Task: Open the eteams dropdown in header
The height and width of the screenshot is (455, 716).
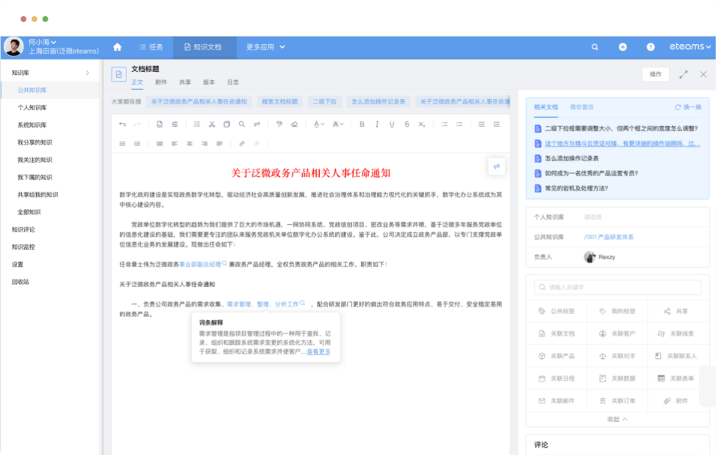Action: click(x=690, y=47)
